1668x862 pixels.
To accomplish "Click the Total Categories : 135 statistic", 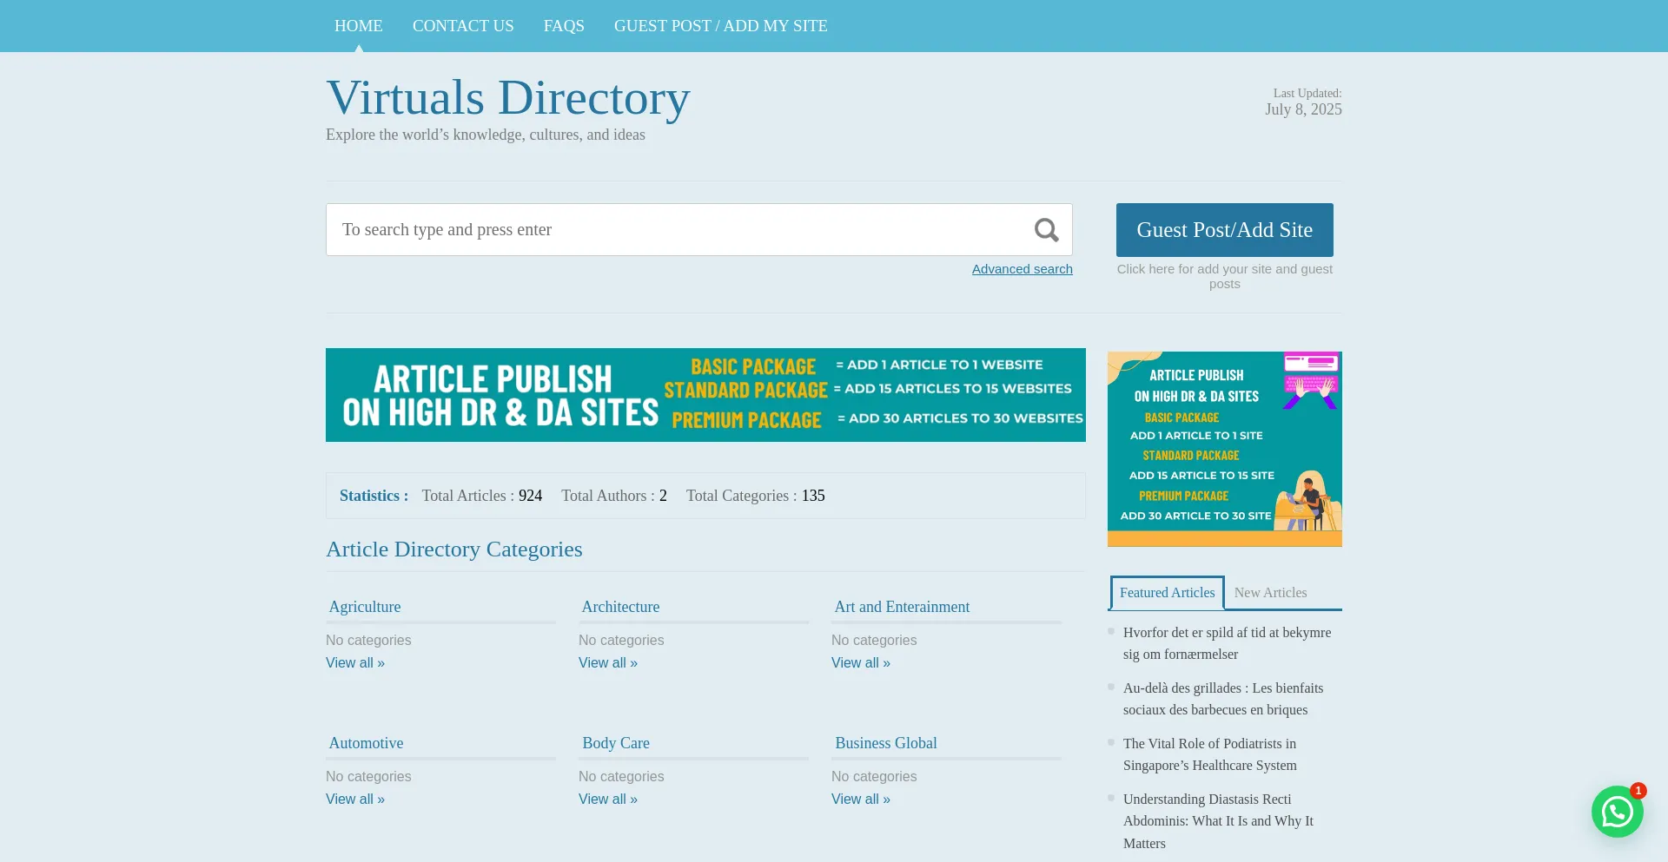I will [x=756, y=496].
